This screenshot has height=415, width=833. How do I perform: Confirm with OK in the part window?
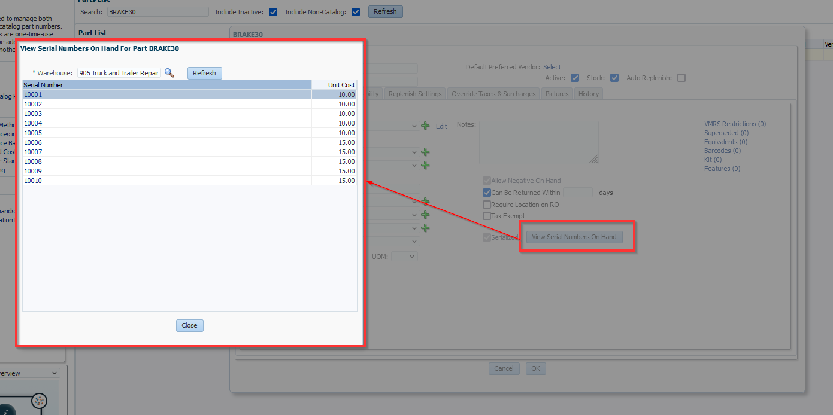pos(535,368)
